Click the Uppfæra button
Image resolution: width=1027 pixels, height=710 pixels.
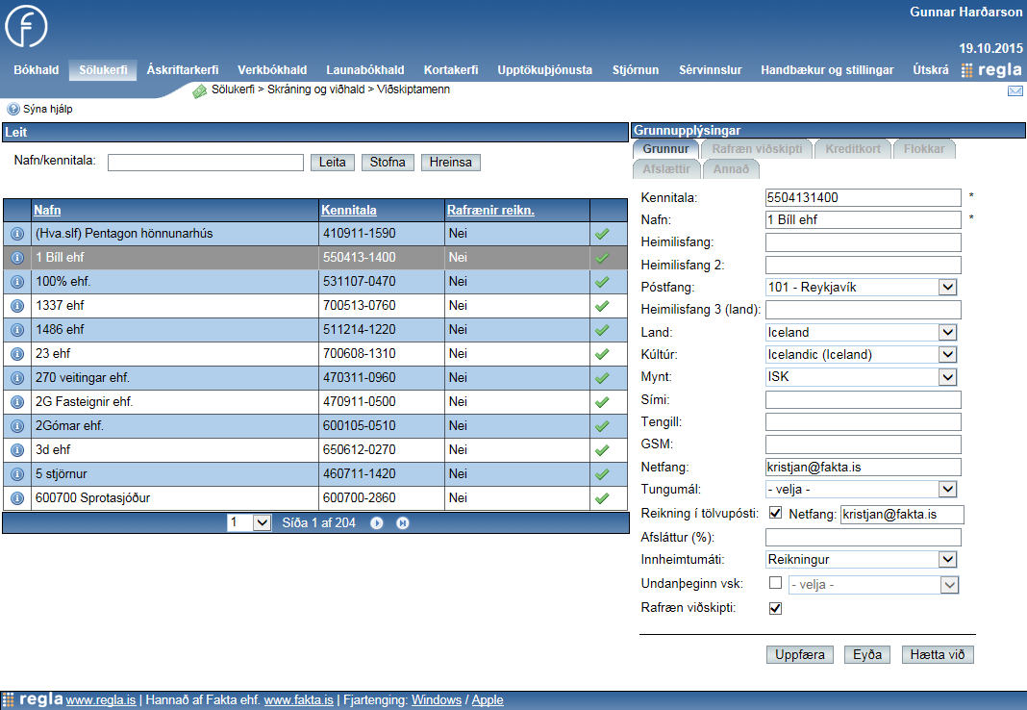point(799,655)
